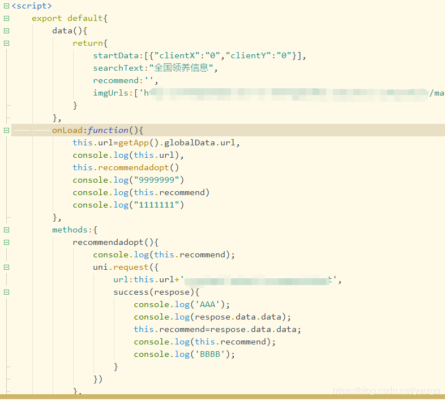Collapse the data() function fold marker
The image size is (445, 401).
click(x=7, y=31)
